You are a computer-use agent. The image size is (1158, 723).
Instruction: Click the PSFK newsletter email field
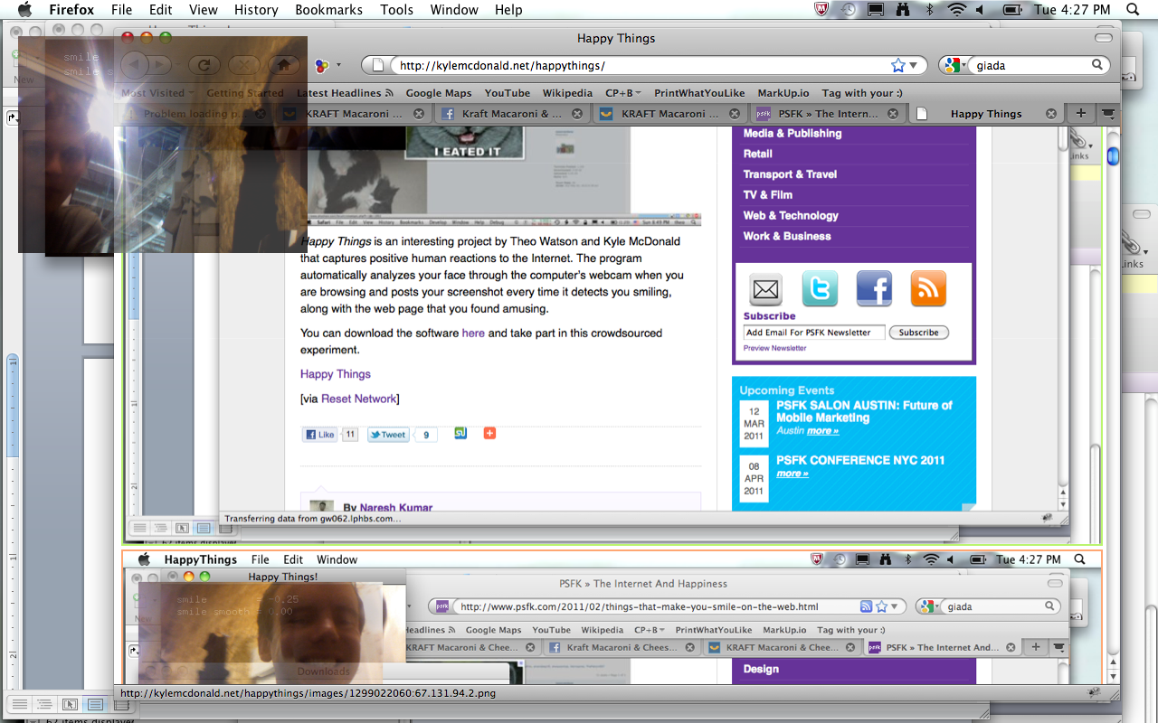coord(813,333)
